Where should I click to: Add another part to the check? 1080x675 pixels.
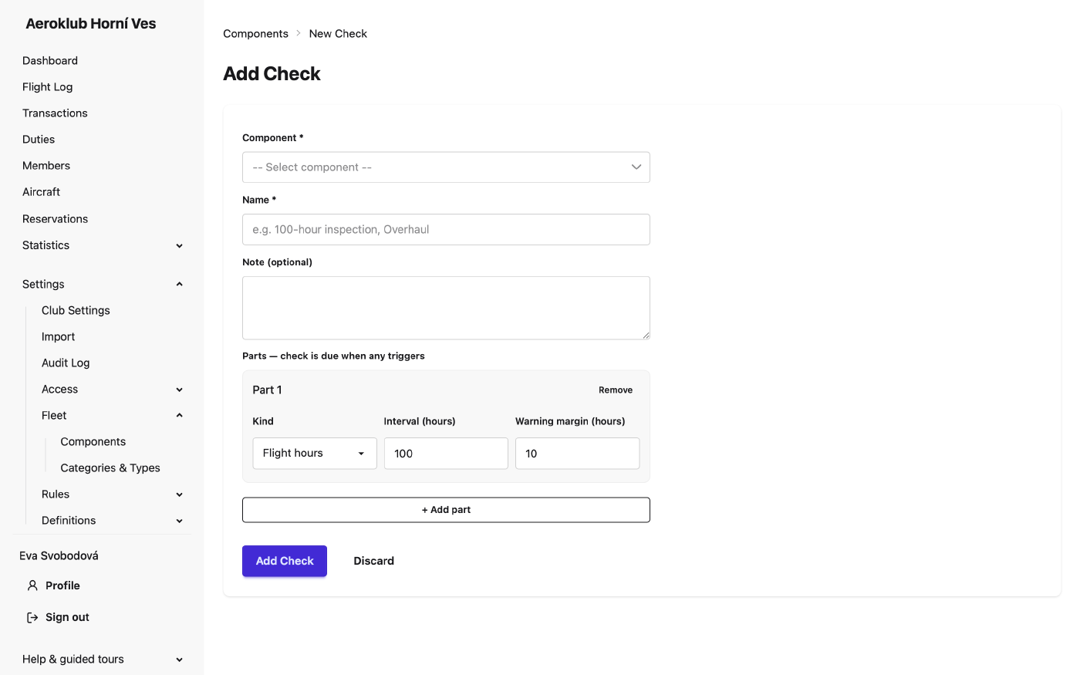[446, 510]
